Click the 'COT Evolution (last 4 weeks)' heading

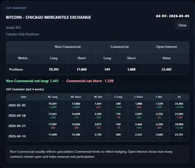[25, 89]
